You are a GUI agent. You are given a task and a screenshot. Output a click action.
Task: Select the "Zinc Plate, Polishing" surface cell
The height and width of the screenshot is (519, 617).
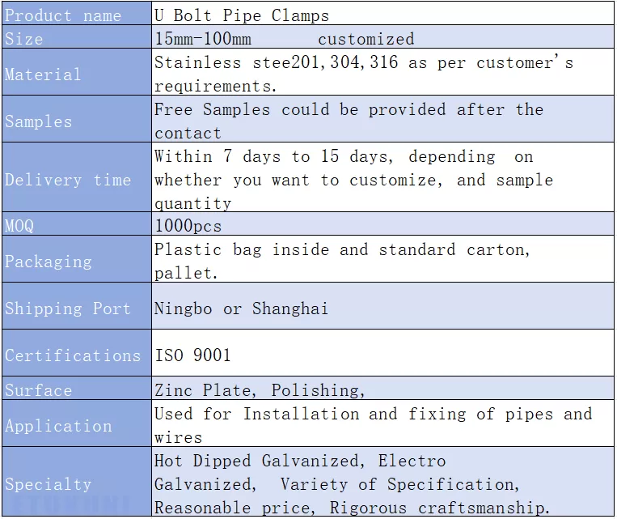[x=382, y=390]
